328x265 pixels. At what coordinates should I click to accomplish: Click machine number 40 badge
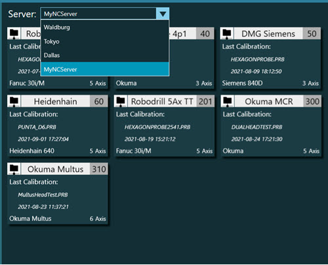click(205, 34)
